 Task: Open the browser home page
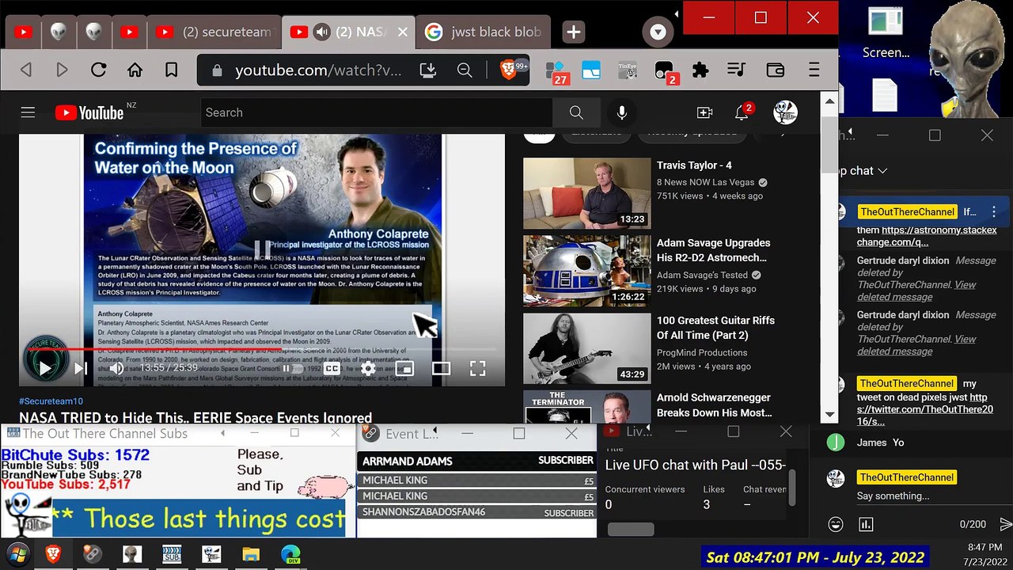(x=135, y=70)
